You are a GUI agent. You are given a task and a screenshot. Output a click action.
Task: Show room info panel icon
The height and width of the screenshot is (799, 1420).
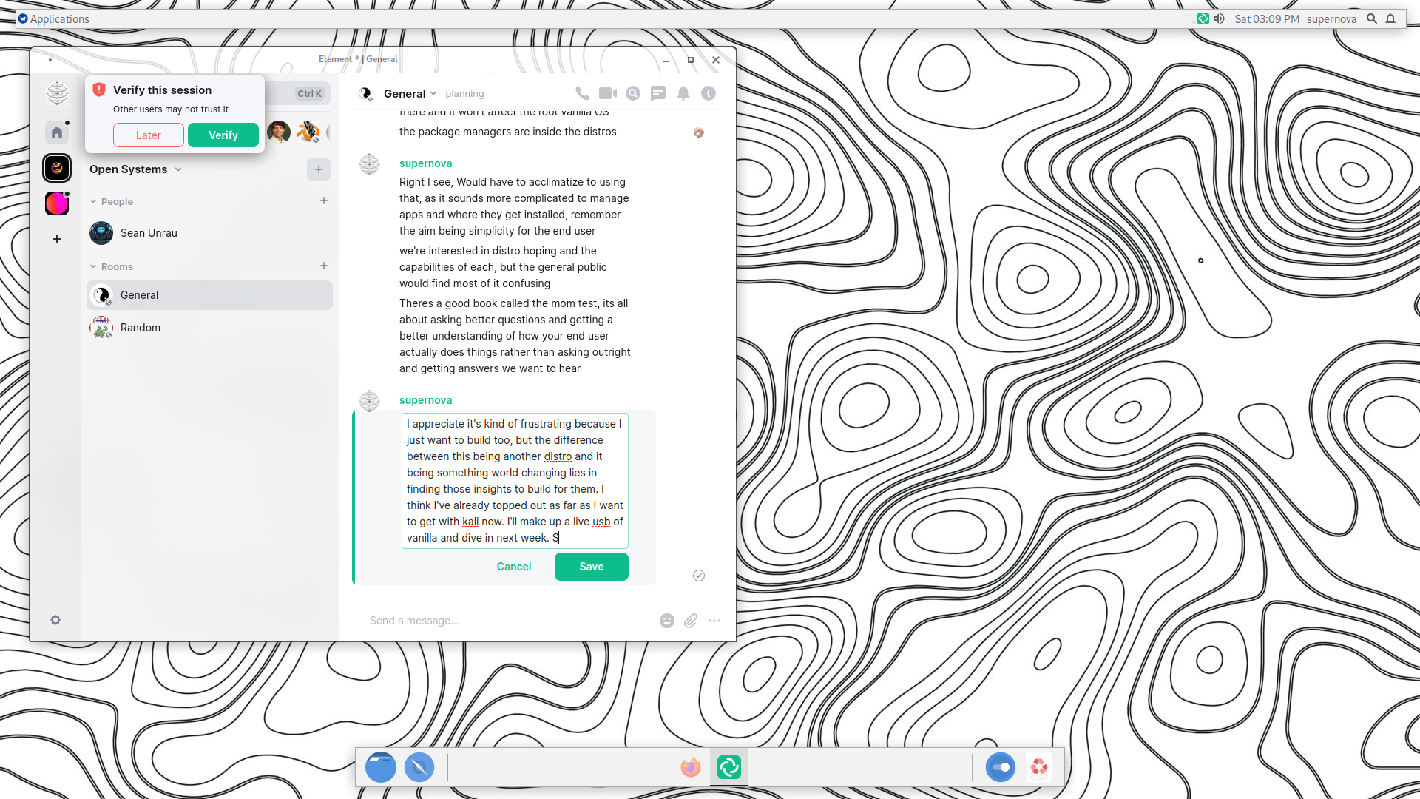click(709, 93)
